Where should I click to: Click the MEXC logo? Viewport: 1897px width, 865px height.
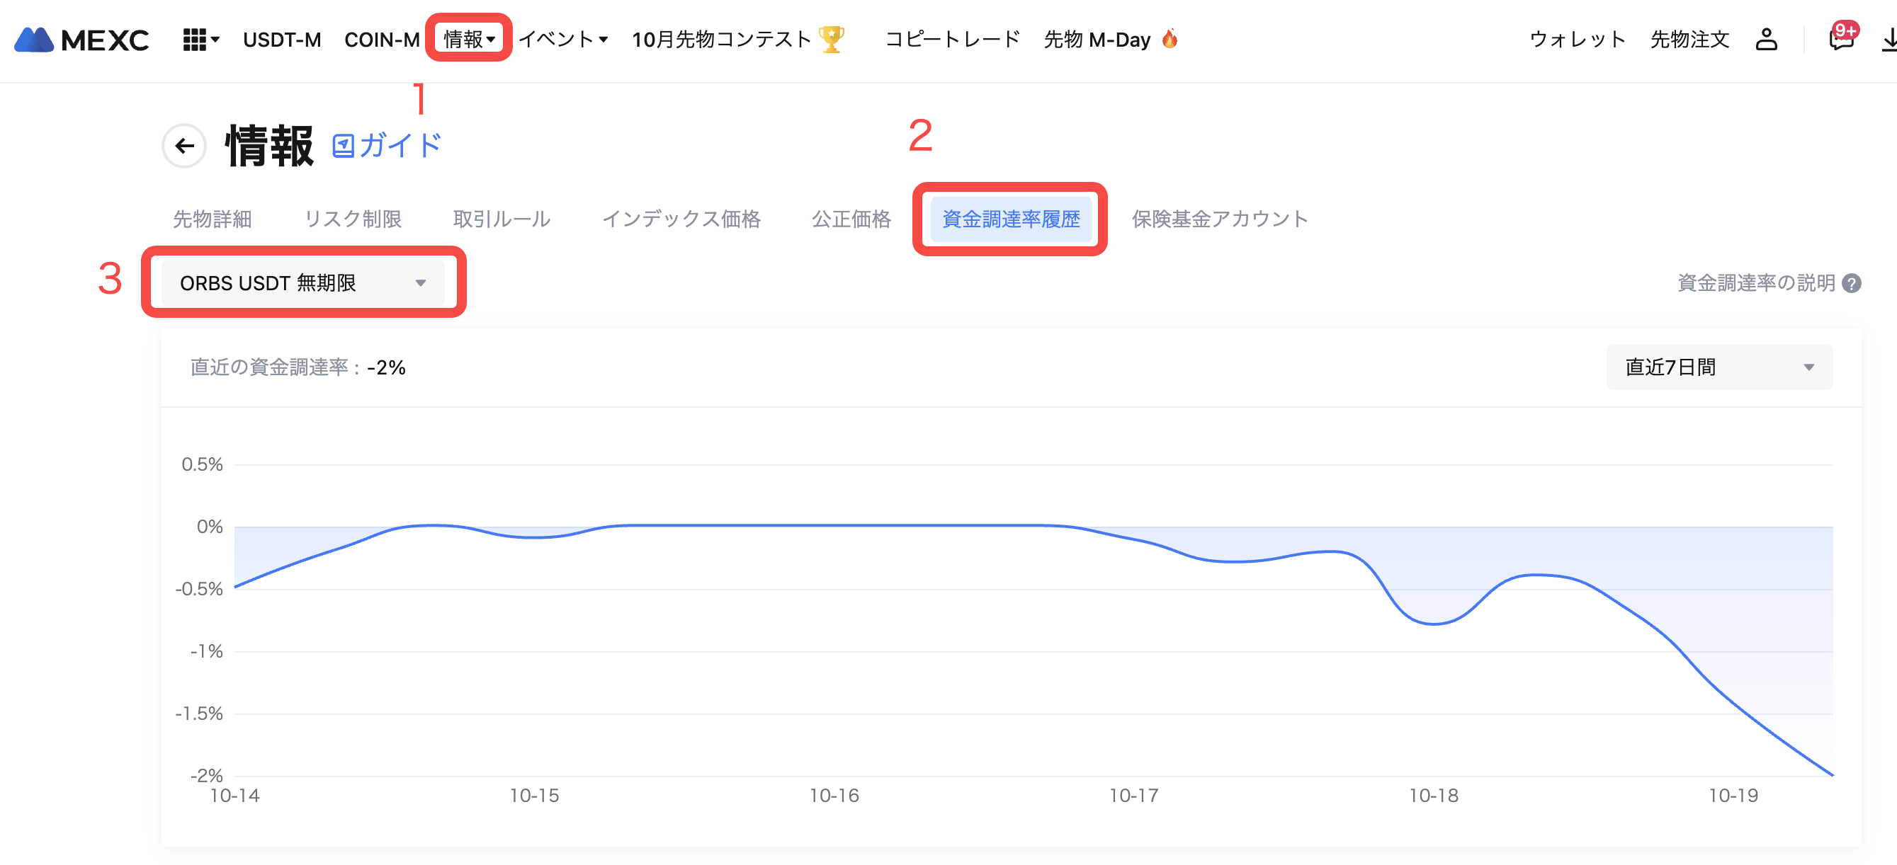point(81,40)
